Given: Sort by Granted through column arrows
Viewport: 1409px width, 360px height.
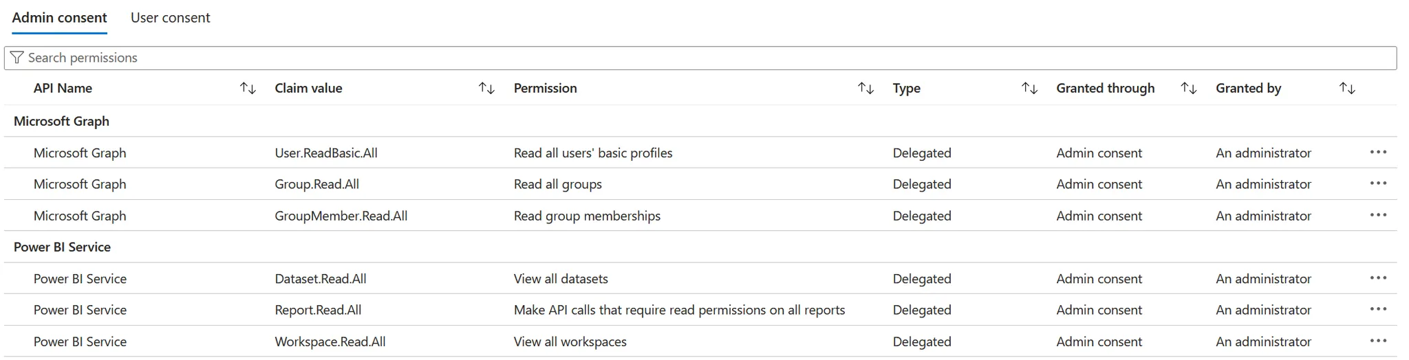Looking at the screenshot, I should pos(1188,89).
